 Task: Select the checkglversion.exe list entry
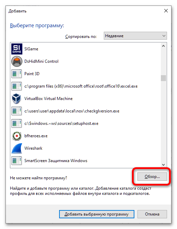click(x=86, y=111)
